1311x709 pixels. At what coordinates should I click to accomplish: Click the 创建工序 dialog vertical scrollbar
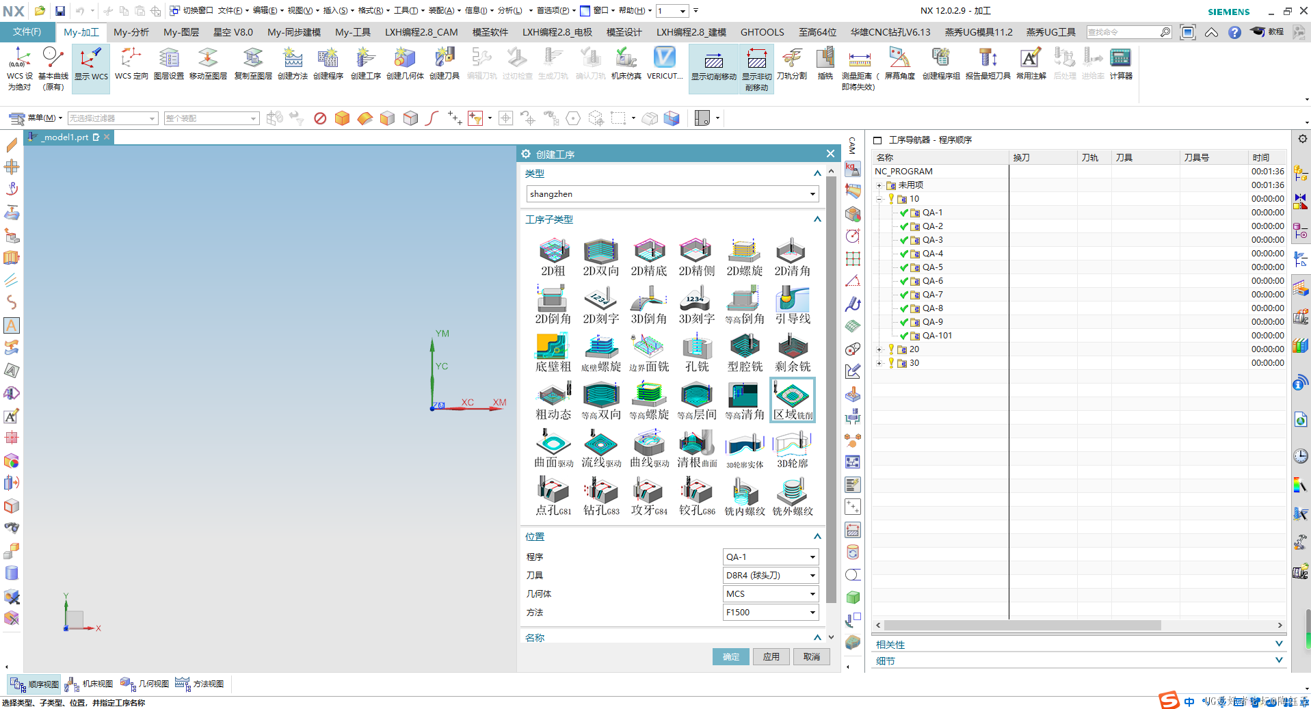click(x=831, y=390)
